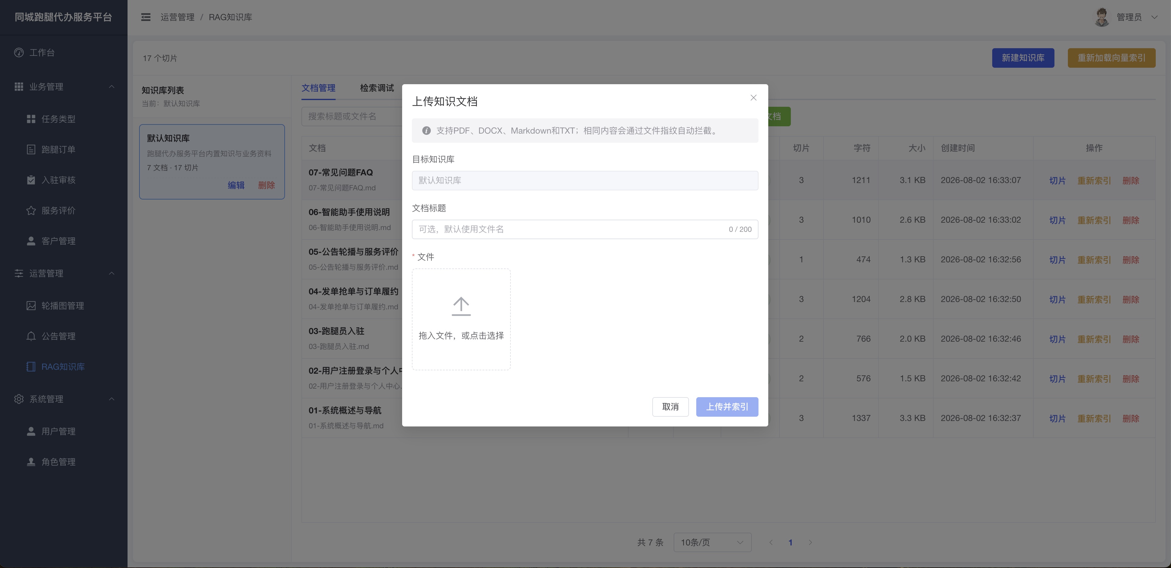Image resolution: width=1171 pixels, height=568 pixels.
Task: Open the 工作台 dashboard icon
Action: coord(19,53)
